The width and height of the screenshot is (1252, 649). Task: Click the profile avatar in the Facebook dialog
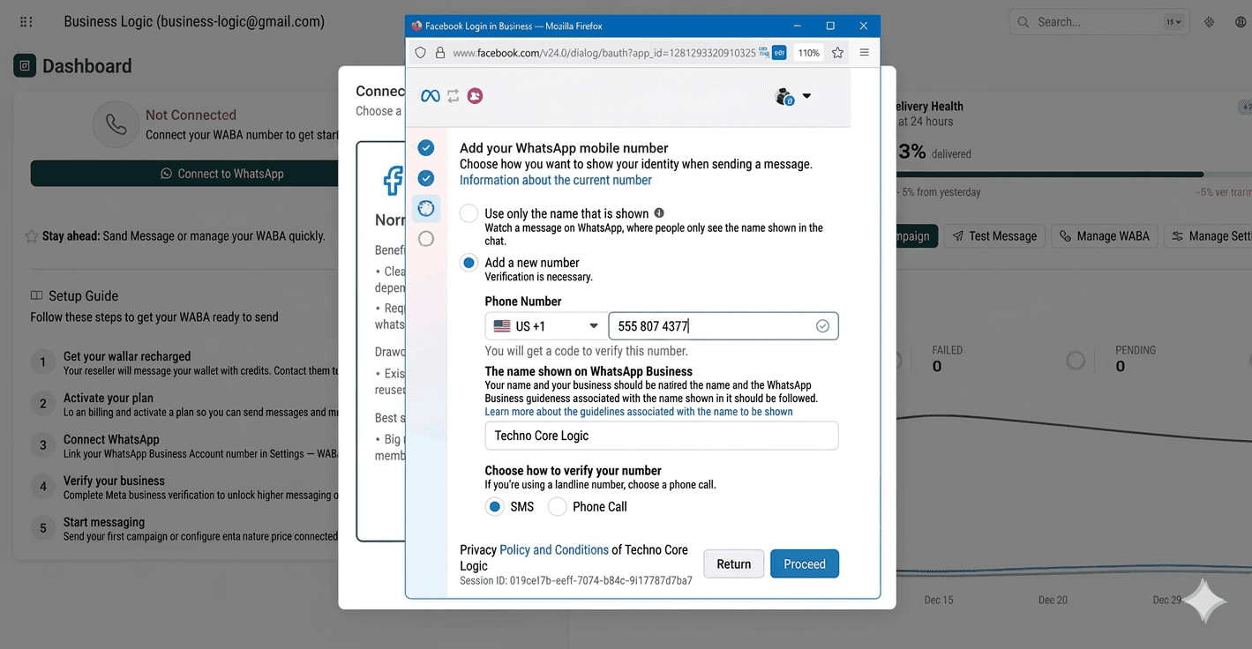point(783,96)
